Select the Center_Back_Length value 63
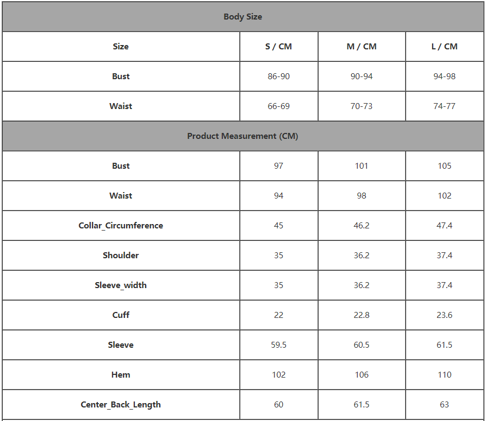486x421 pixels. click(x=444, y=405)
